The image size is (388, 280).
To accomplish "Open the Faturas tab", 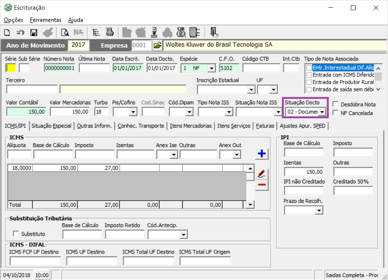I will [265, 126].
